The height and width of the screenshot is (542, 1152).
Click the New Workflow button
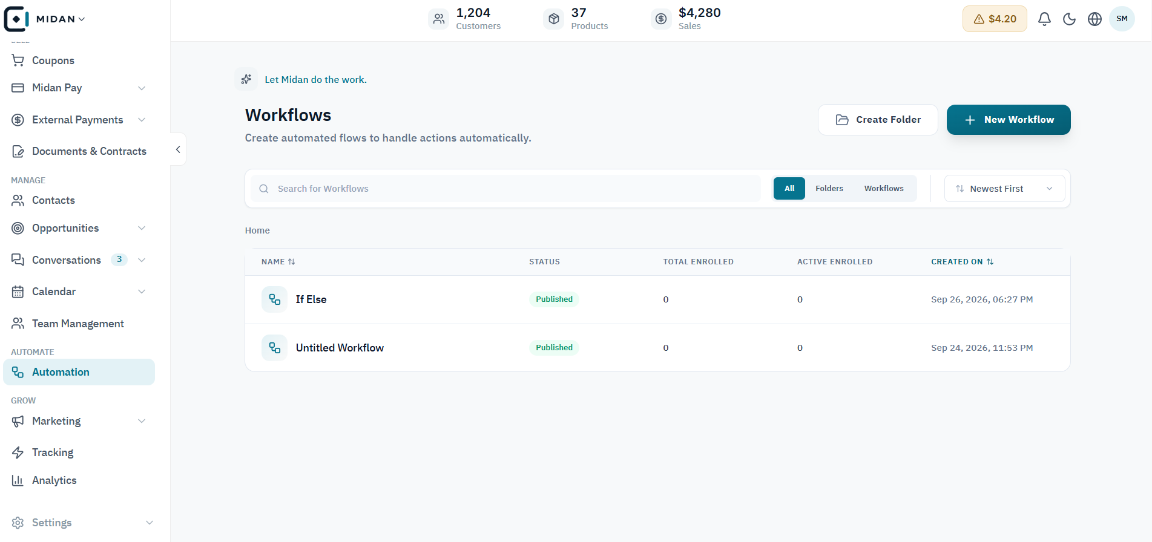click(x=1009, y=120)
